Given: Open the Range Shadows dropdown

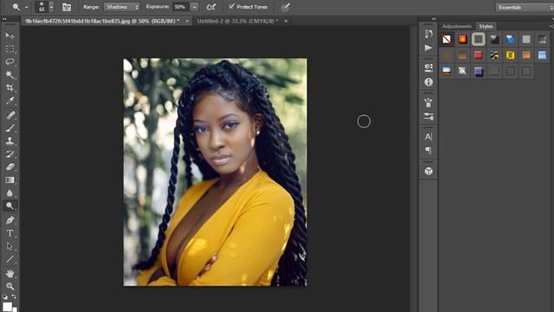Looking at the screenshot, I should coord(121,7).
